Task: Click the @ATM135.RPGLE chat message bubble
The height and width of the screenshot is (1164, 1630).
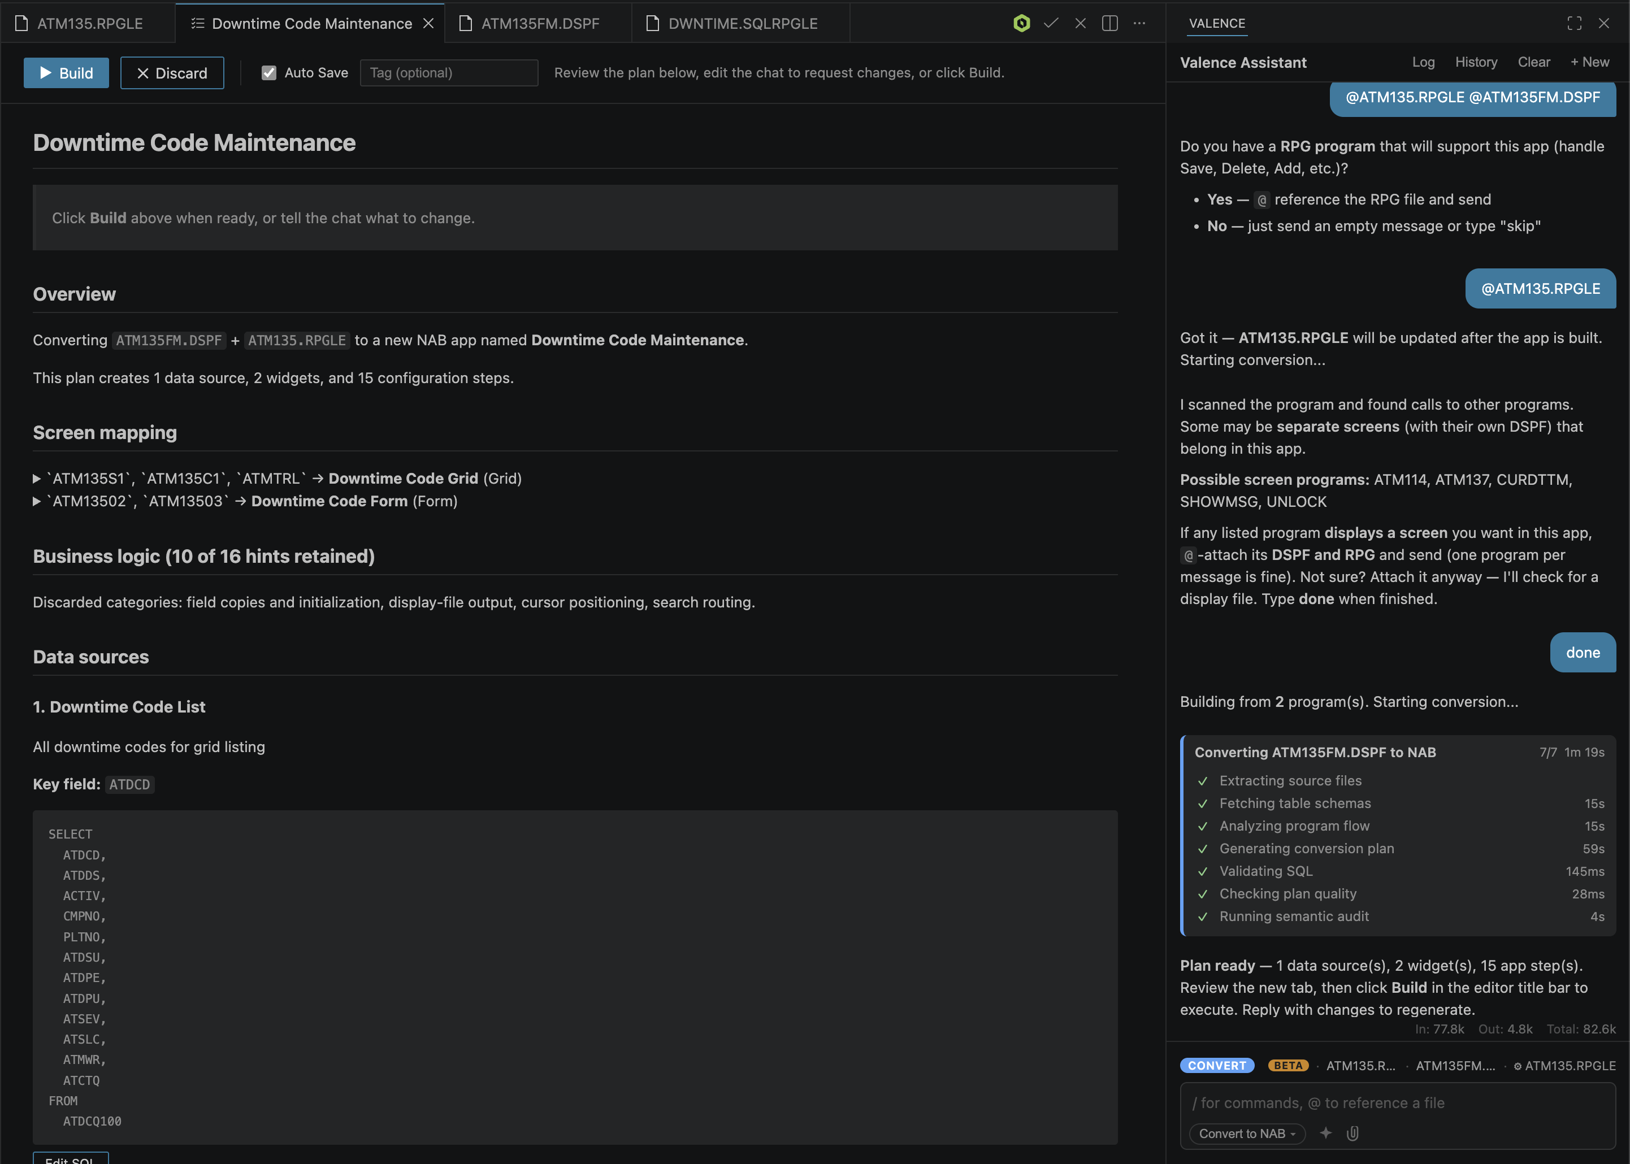Action: tap(1540, 289)
